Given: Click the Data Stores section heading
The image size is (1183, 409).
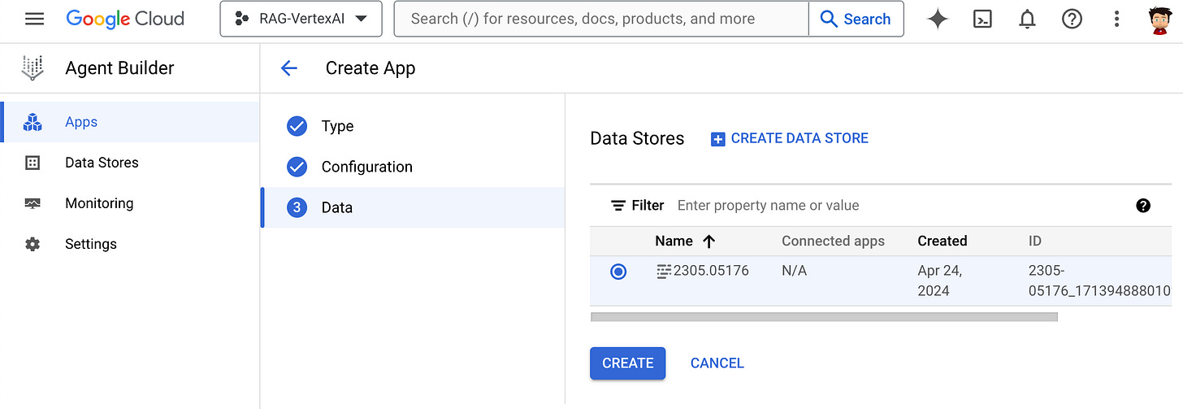Looking at the screenshot, I should [637, 139].
